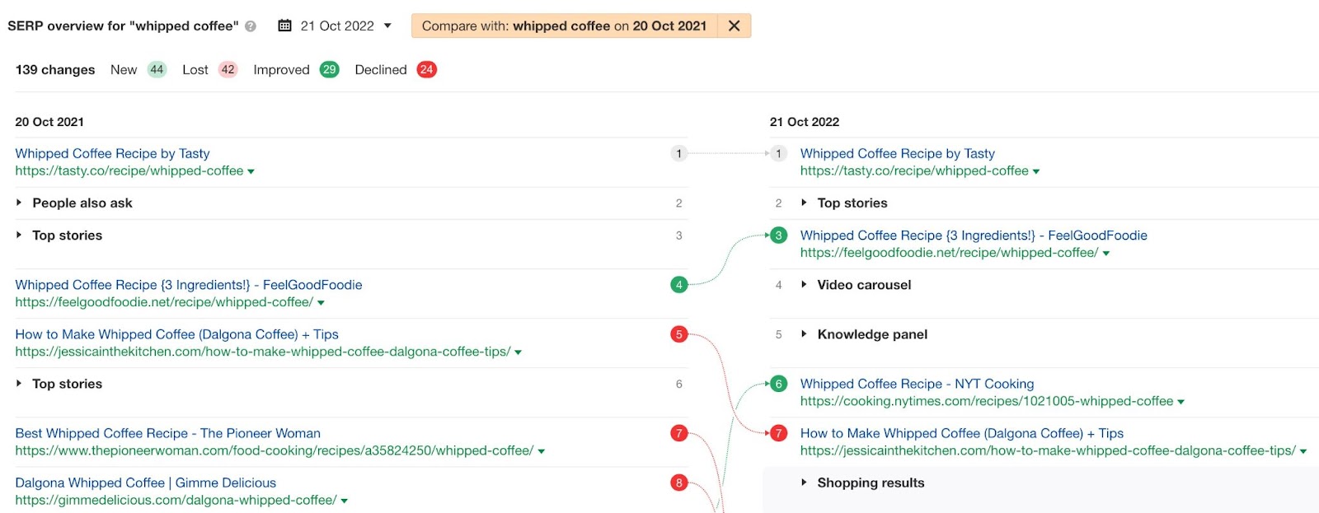This screenshot has width=1319, height=513.
Task: Expand Top stories at position 6
Action: point(19,383)
